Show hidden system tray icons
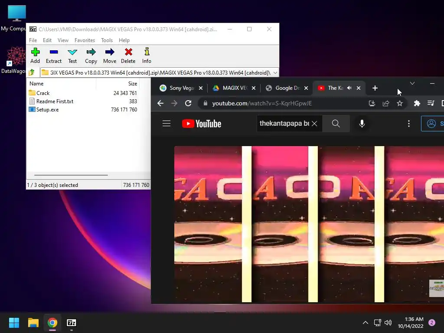 tap(366, 323)
